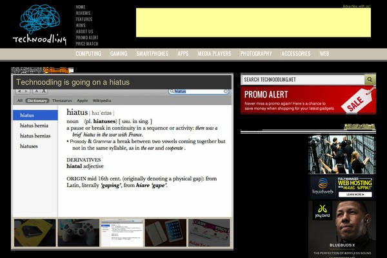This screenshot has height=258, width=387.
Task: Click the Search Technoodling.net field
Action: 303,79
